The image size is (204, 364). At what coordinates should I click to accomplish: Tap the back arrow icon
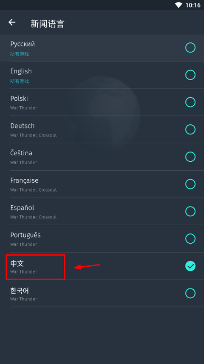tap(12, 22)
